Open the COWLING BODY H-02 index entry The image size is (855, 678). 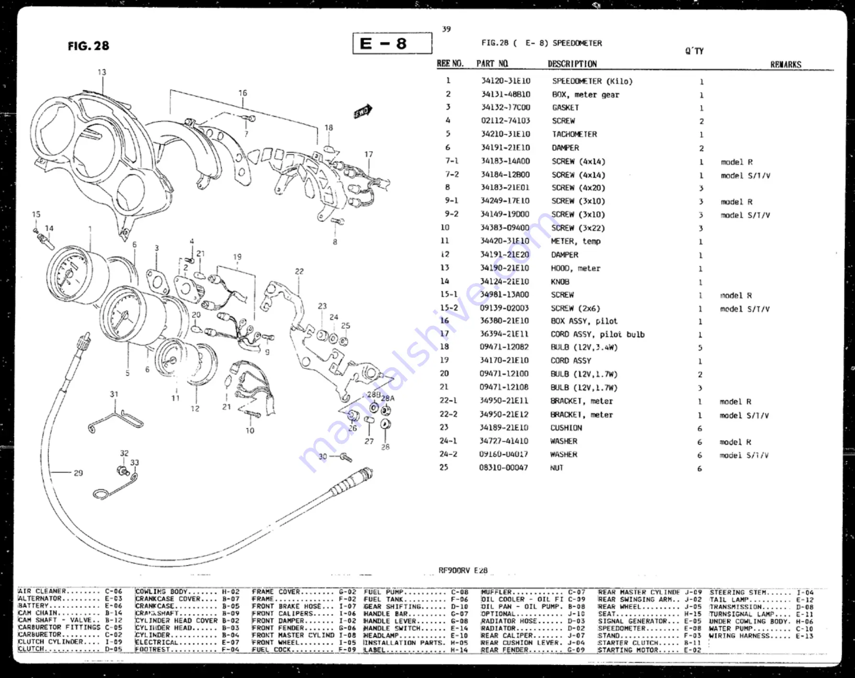[x=188, y=592]
